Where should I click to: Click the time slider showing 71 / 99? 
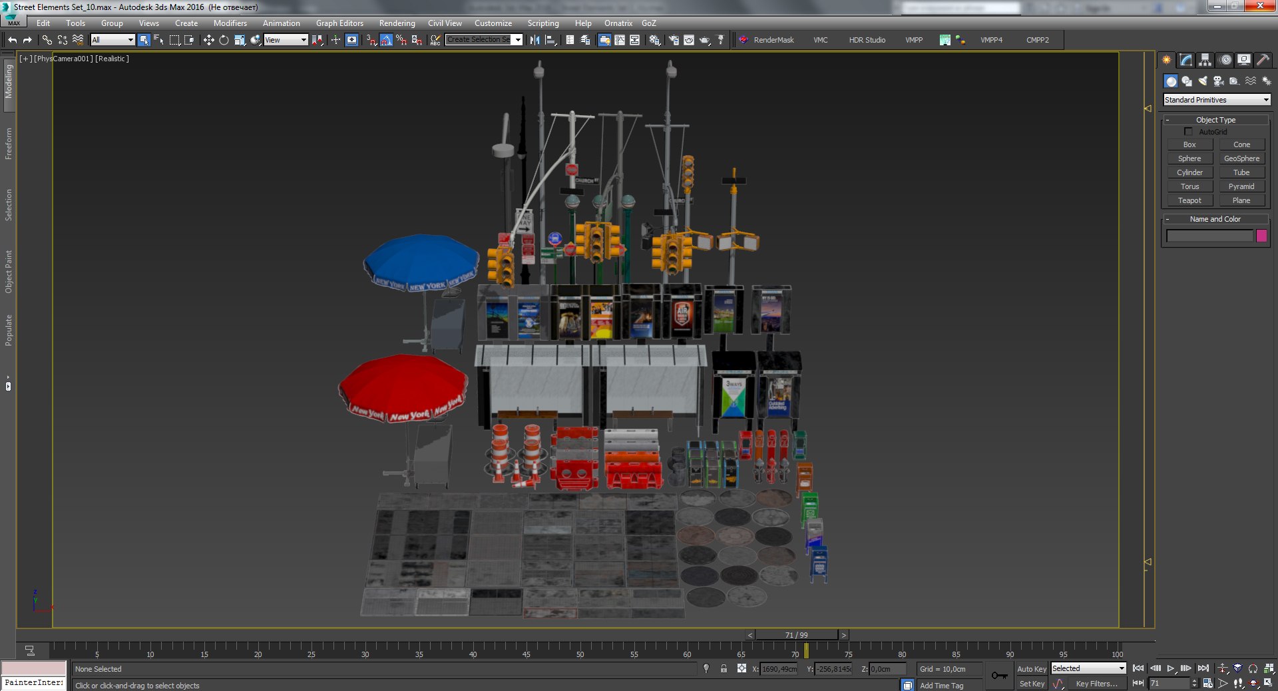click(x=796, y=635)
